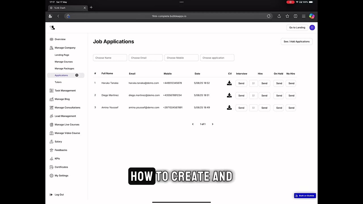Click the browser address bar URL
The height and width of the screenshot is (204, 363).
pyautogui.click(x=169, y=16)
